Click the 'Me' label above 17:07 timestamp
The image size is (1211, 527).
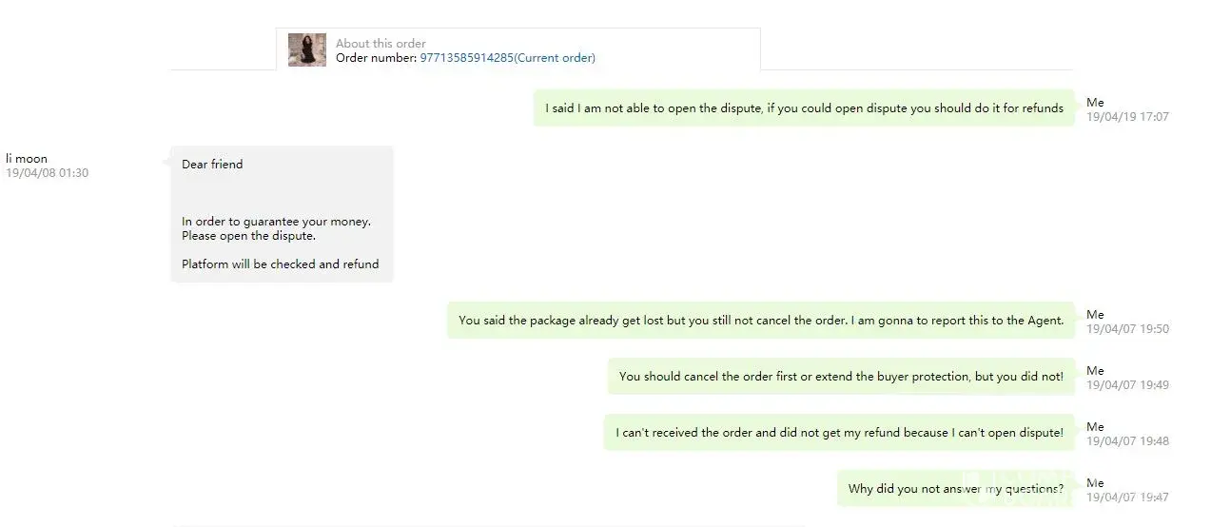point(1095,103)
